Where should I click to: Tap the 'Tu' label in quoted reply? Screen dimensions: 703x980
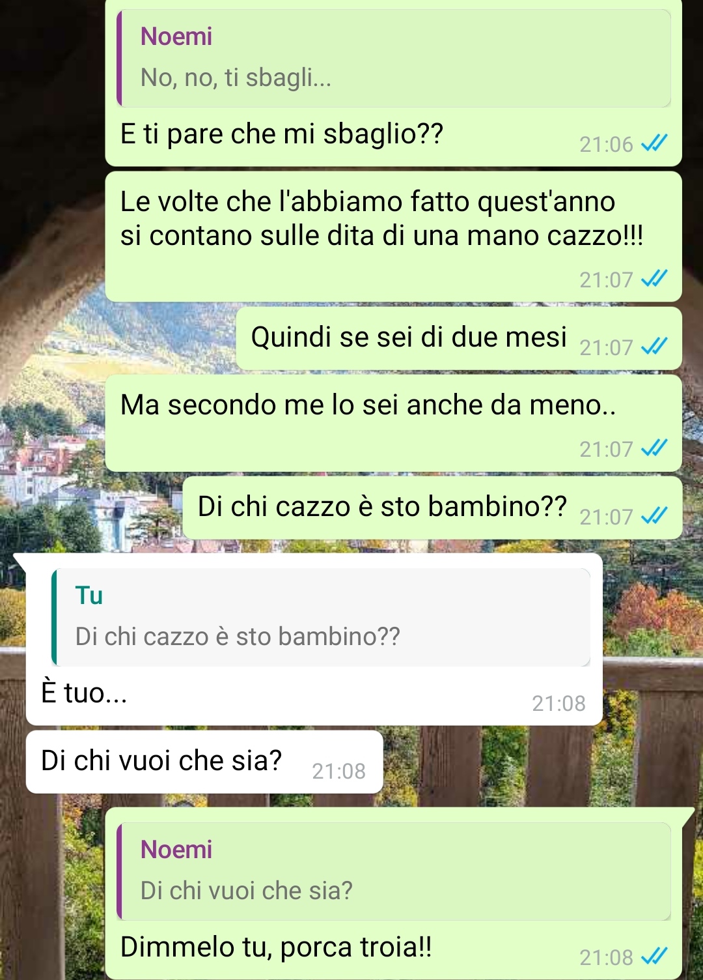click(x=89, y=596)
